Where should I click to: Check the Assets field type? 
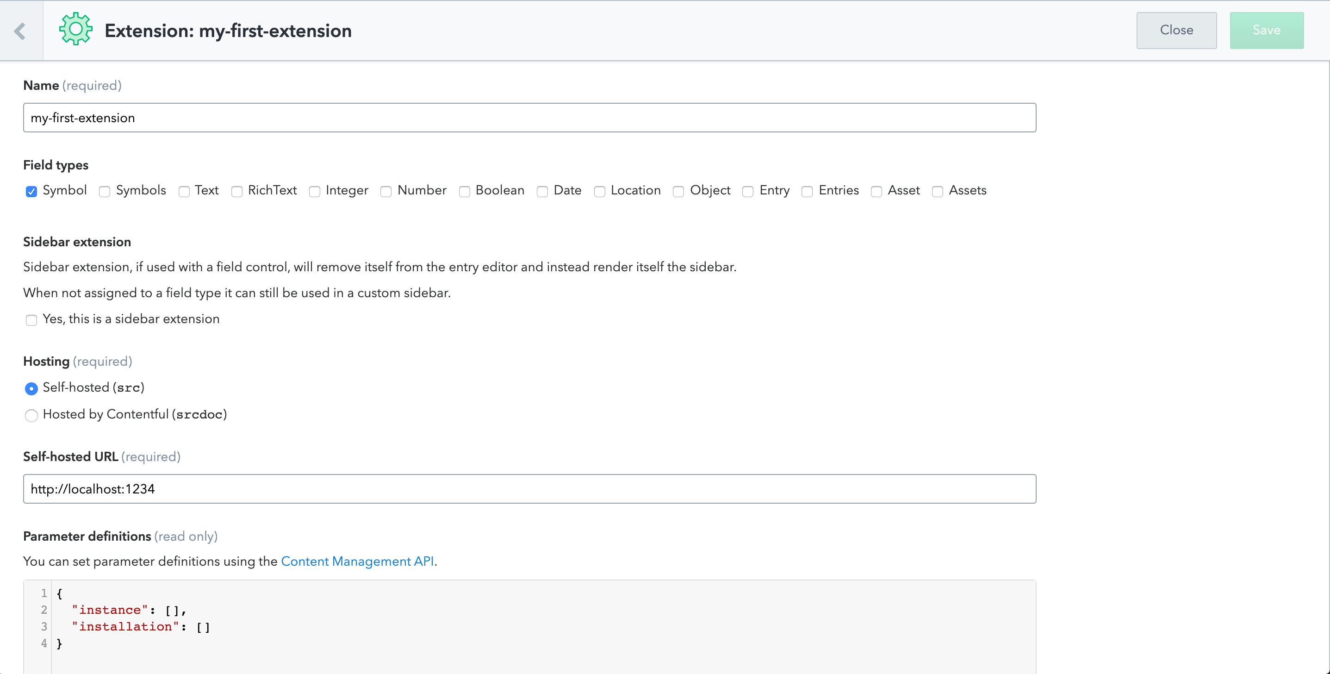tap(938, 192)
